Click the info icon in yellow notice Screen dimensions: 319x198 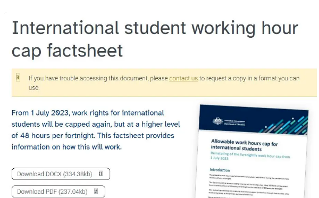18,77
